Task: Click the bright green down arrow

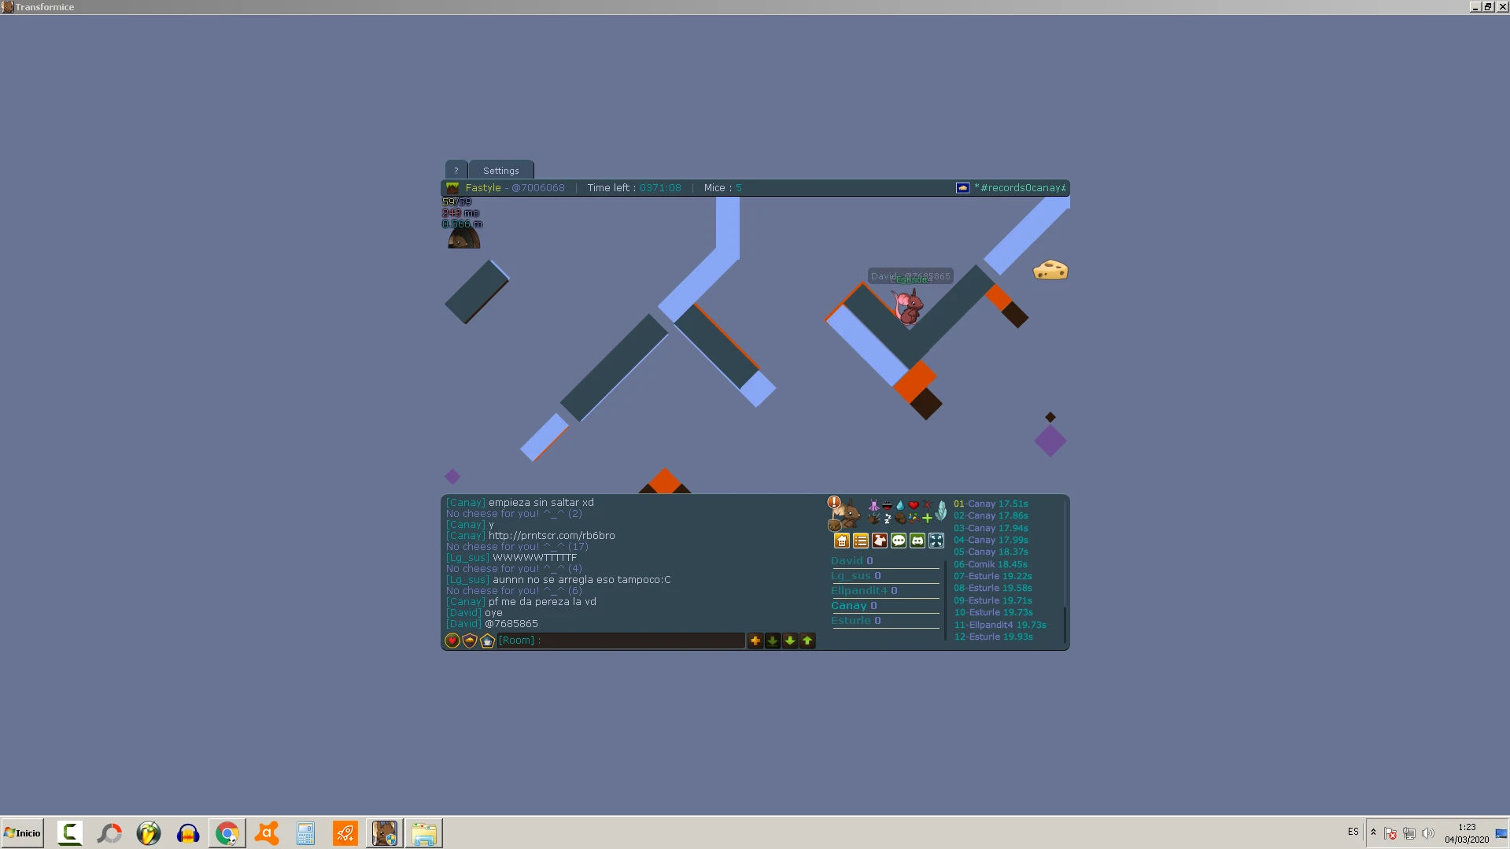Action: coord(790,640)
